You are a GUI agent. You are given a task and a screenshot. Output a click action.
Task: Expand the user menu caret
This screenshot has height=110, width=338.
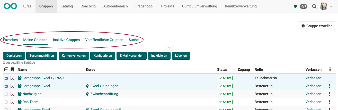[331, 6]
